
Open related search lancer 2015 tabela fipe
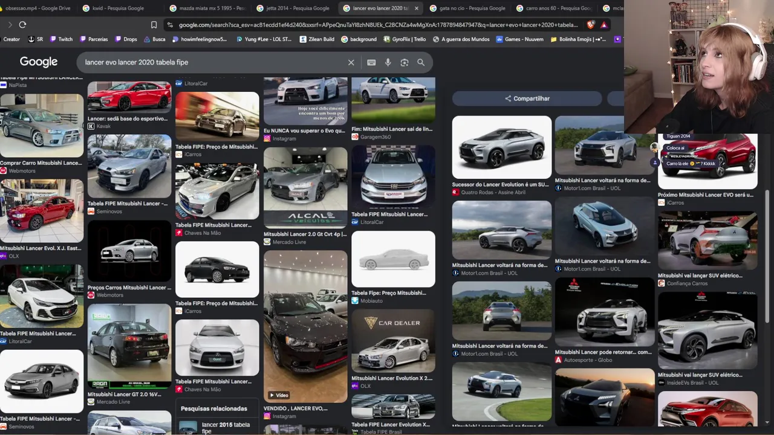coord(216,427)
